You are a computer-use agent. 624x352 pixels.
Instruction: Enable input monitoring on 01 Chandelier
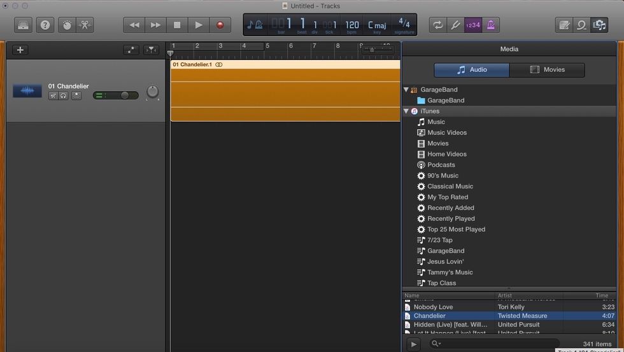click(76, 96)
